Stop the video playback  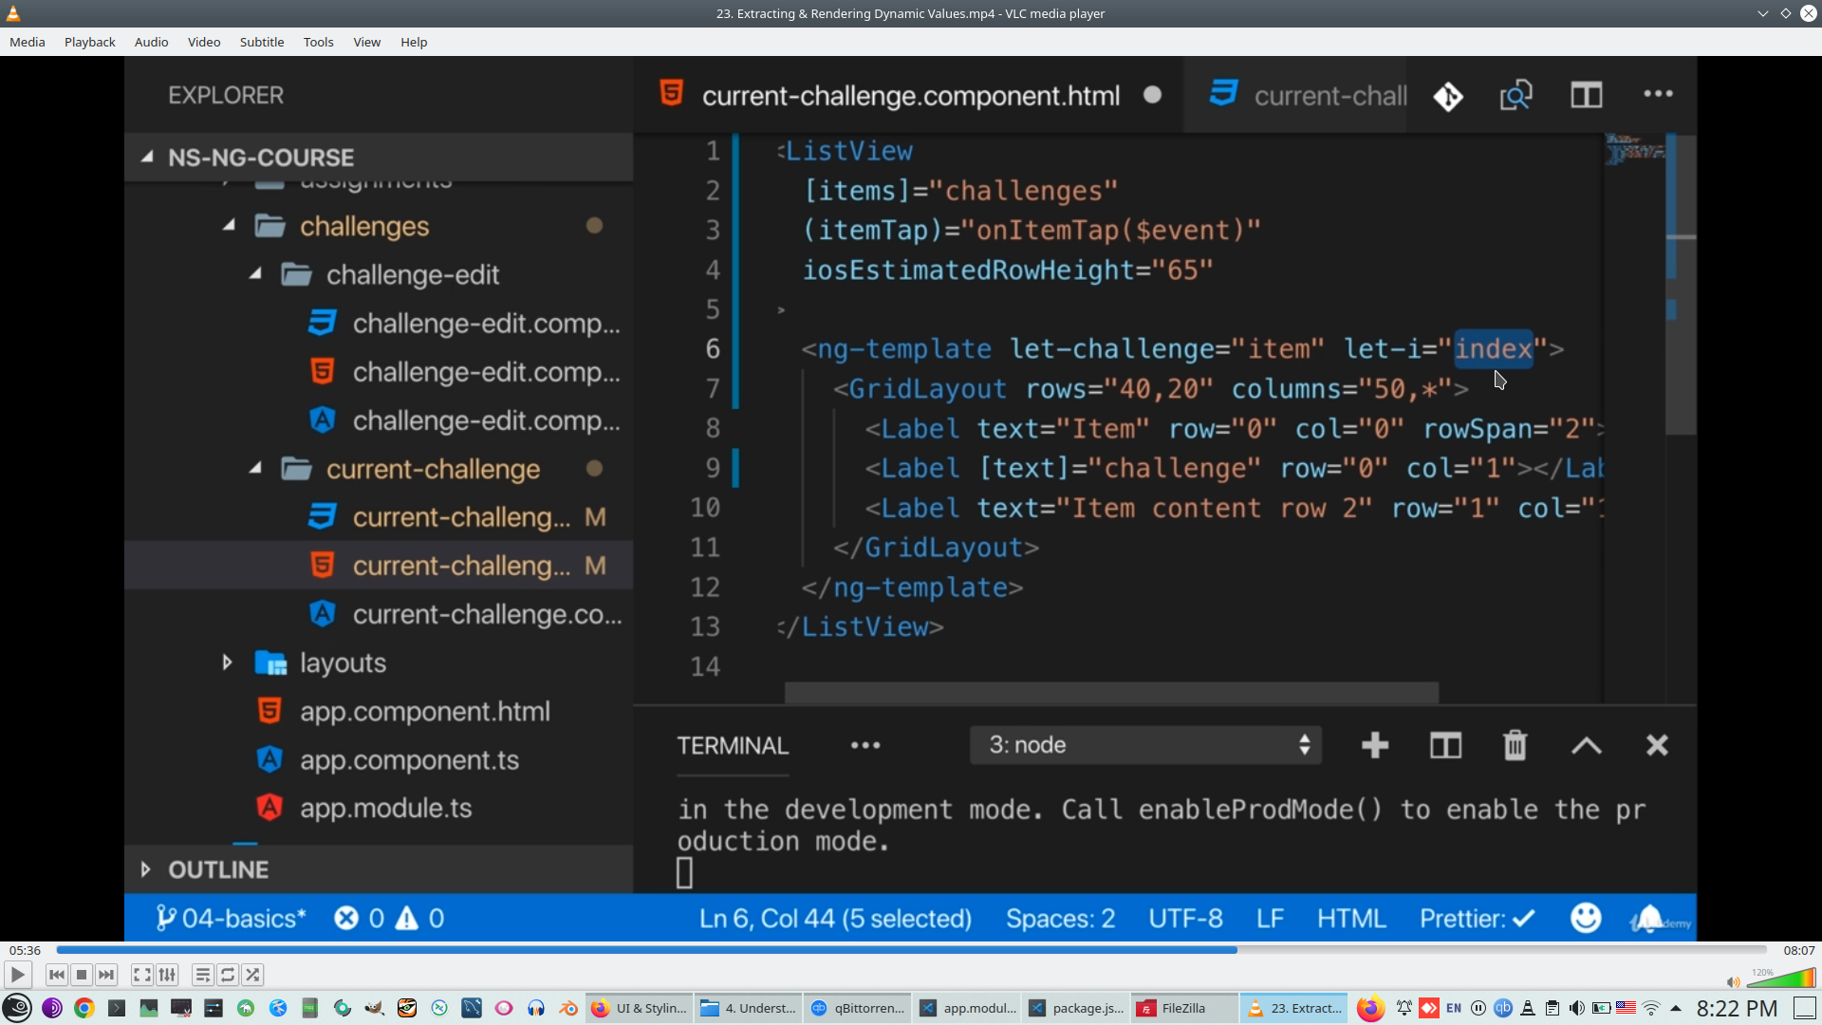[x=82, y=975]
